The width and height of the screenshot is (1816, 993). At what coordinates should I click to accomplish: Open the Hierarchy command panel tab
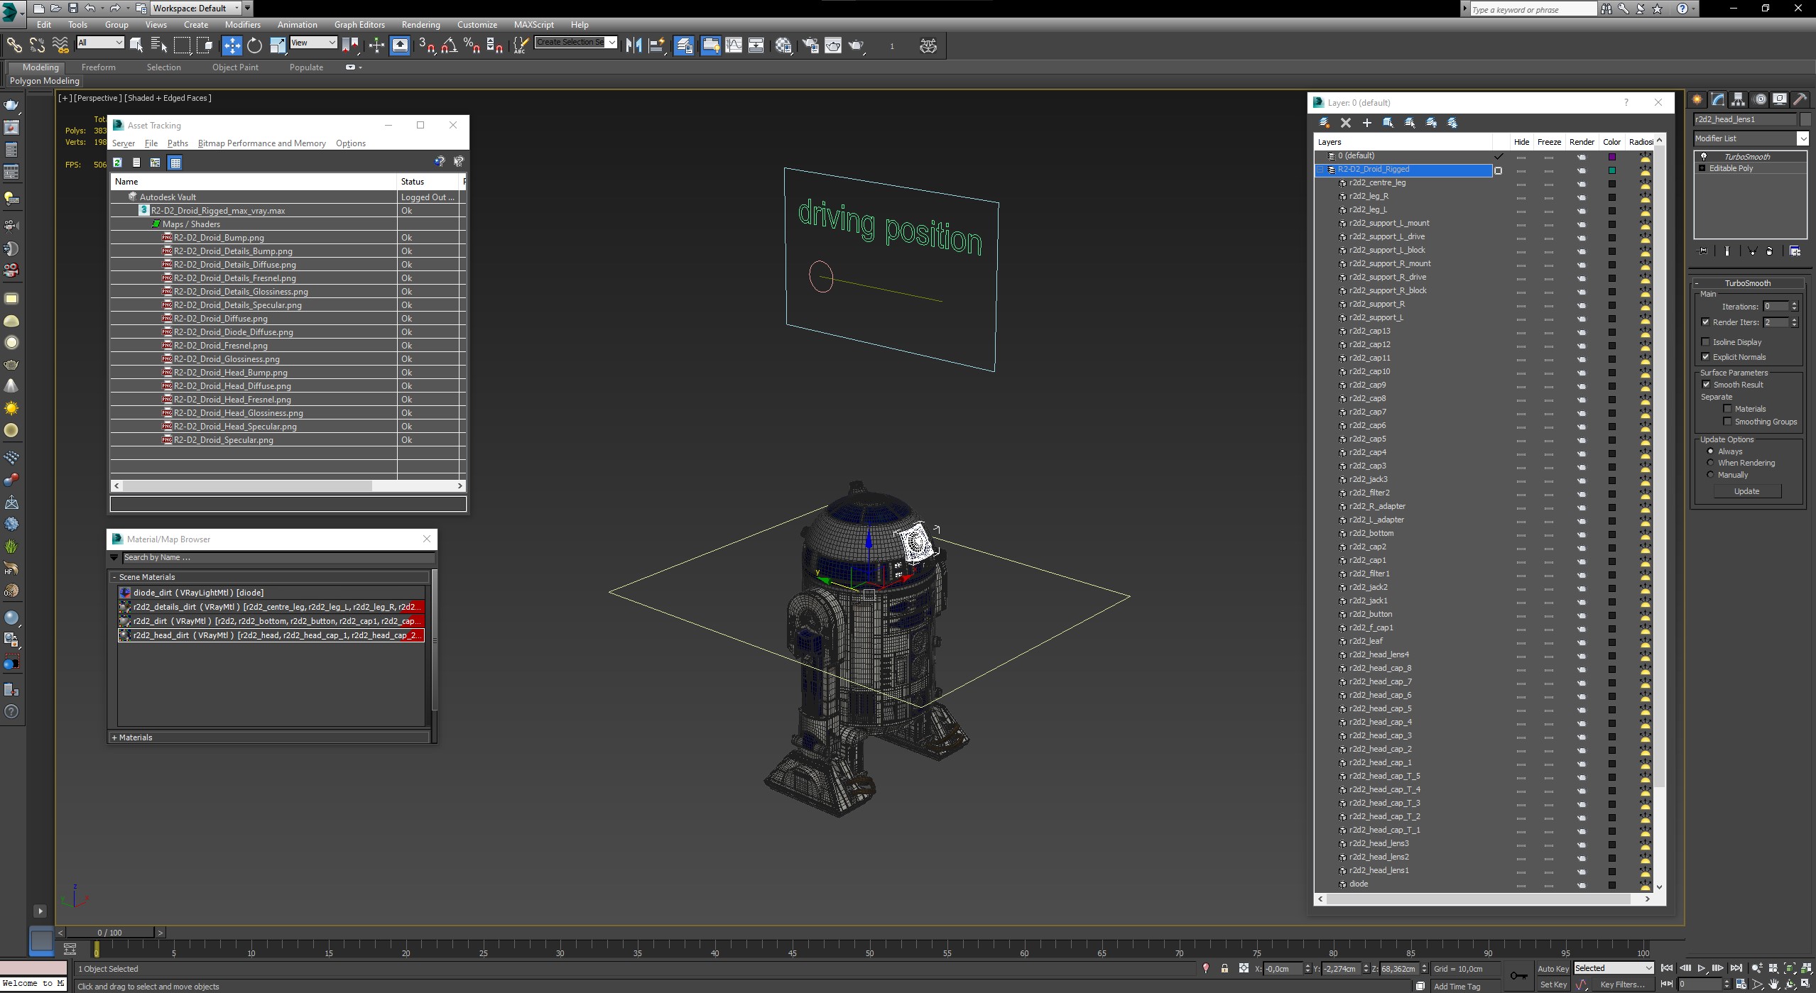pyautogui.click(x=1738, y=99)
